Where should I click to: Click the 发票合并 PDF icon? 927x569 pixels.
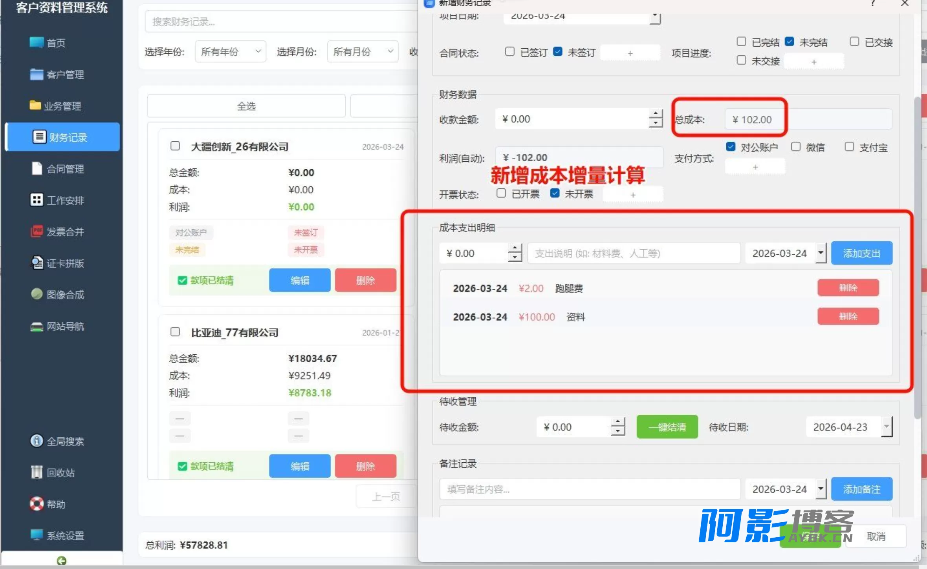[37, 231]
